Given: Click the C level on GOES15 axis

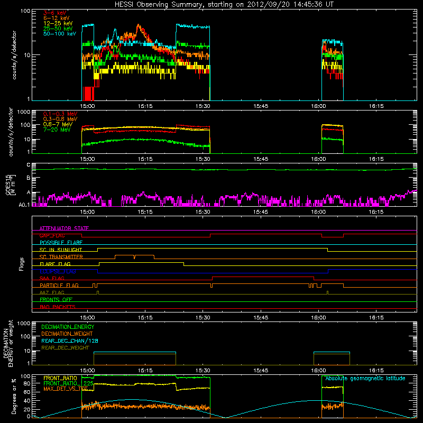Looking at the screenshot, I should 29,165.
